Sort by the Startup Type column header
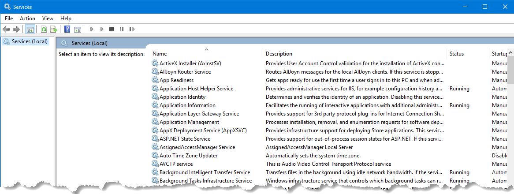The height and width of the screenshot is (194, 514). [x=498, y=53]
